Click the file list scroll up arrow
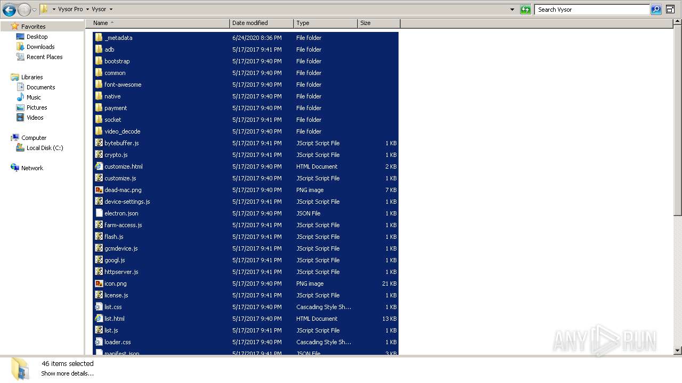This screenshot has height=383, width=682. tap(678, 23)
